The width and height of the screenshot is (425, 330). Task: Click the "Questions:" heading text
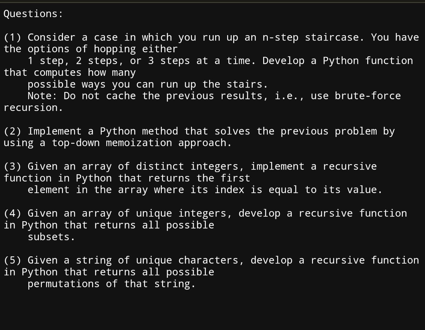[33, 14]
